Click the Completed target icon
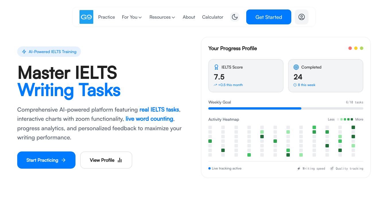The image size is (388, 218). pos(296,67)
